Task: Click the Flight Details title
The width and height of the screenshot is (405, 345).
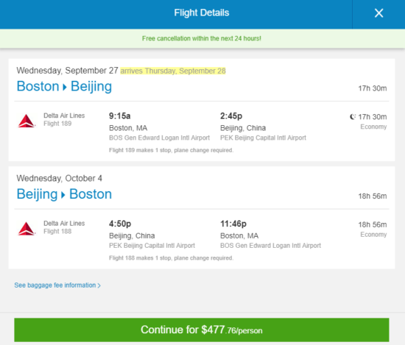Action: [202, 13]
